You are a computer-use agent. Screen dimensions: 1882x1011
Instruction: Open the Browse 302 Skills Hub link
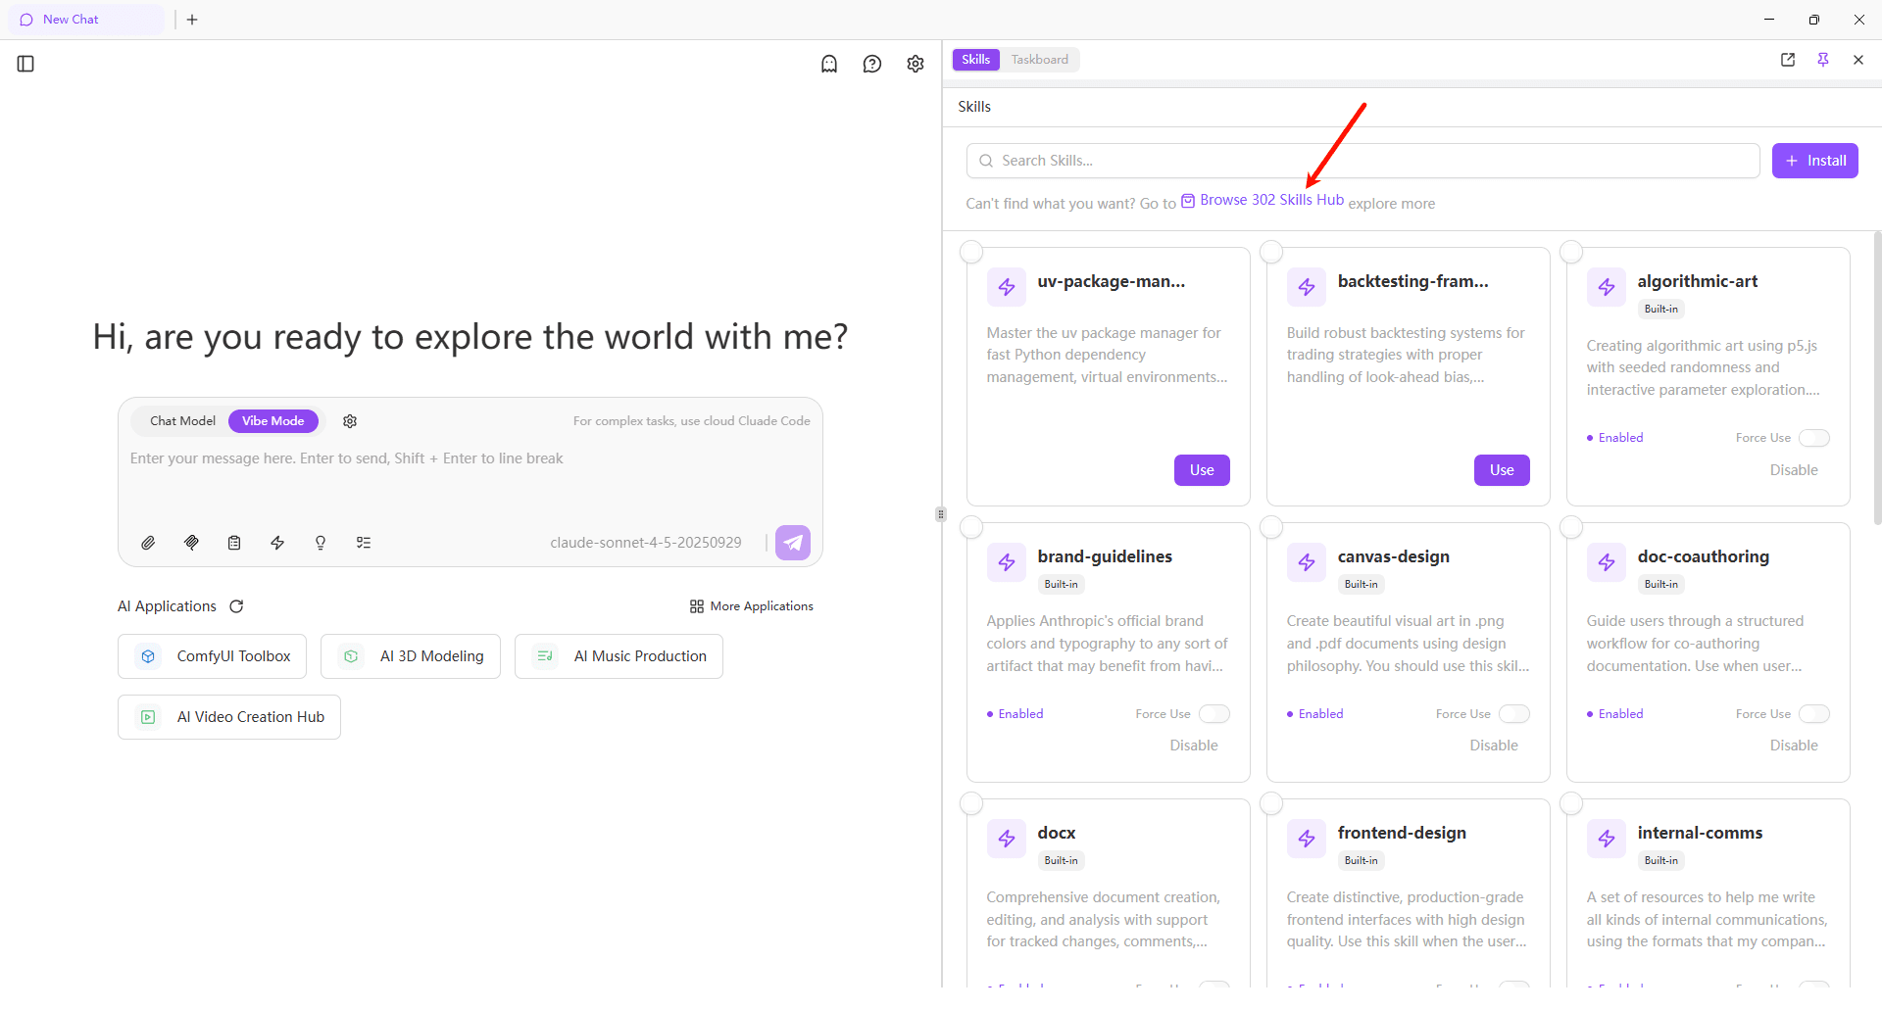pos(1271,200)
